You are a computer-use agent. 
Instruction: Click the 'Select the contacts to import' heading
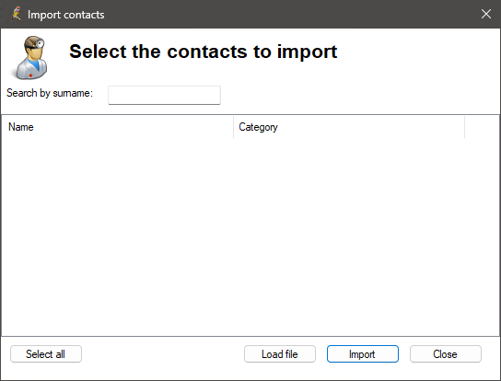pyautogui.click(x=204, y=52)
